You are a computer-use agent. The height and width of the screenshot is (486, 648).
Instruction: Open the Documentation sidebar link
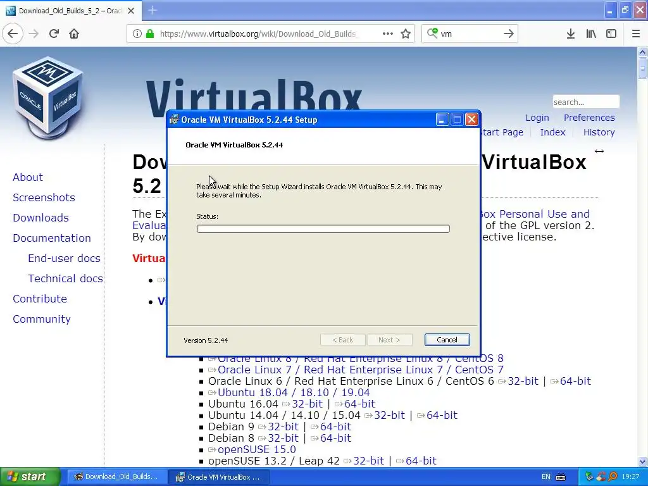pos(52,238)
